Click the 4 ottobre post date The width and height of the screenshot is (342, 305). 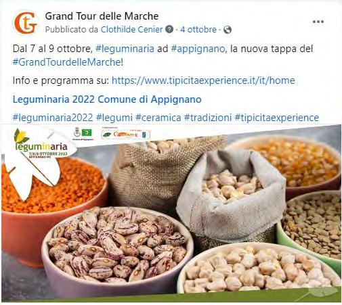(198, 30)
